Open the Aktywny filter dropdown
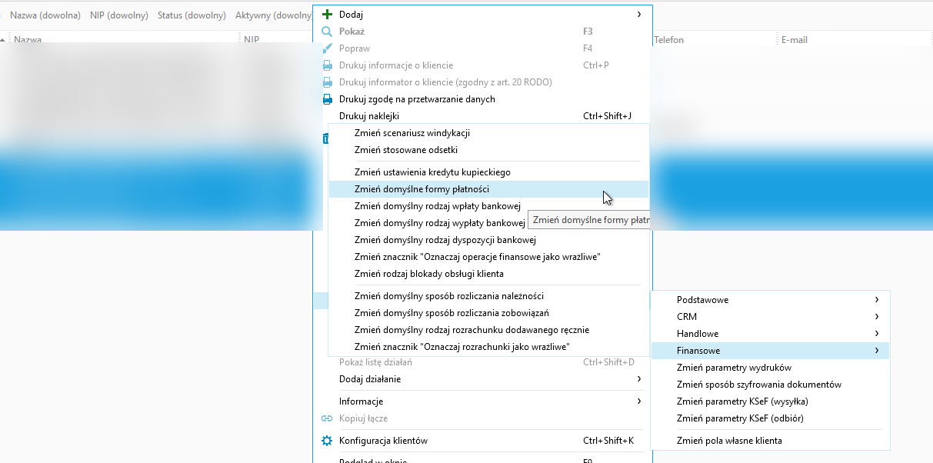 (273, 15)
